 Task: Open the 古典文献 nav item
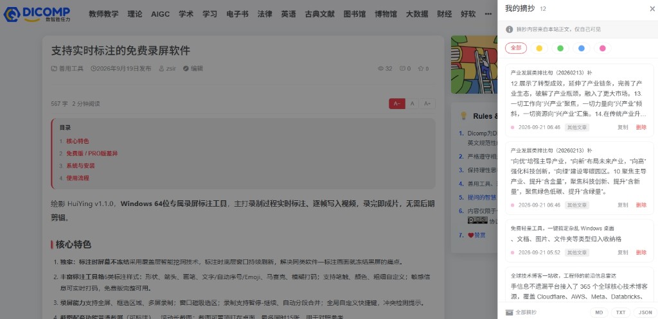pyautogui.click(x=320, y=14)
